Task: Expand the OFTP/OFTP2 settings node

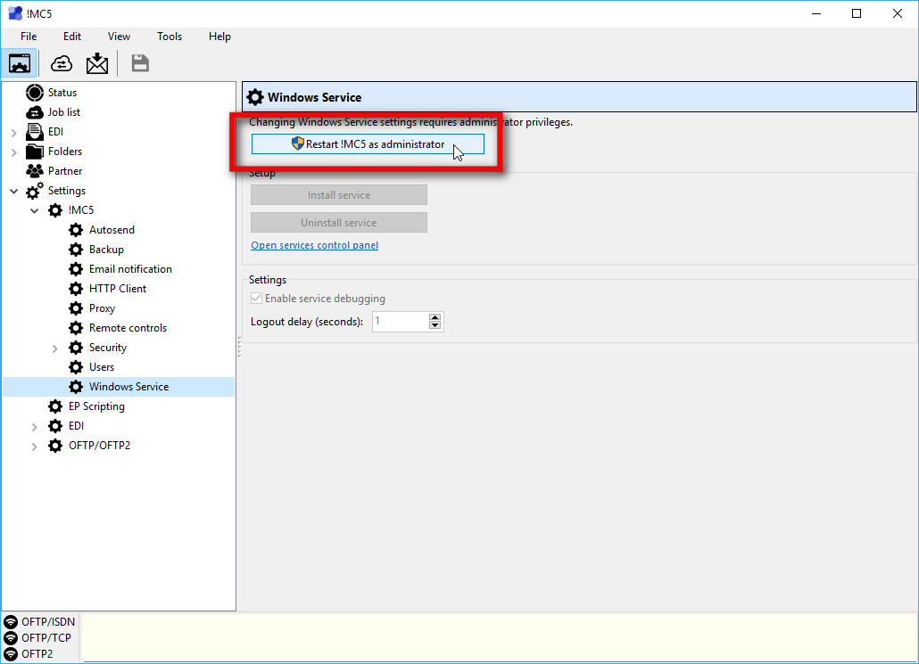Action: (x=35, y=447)
